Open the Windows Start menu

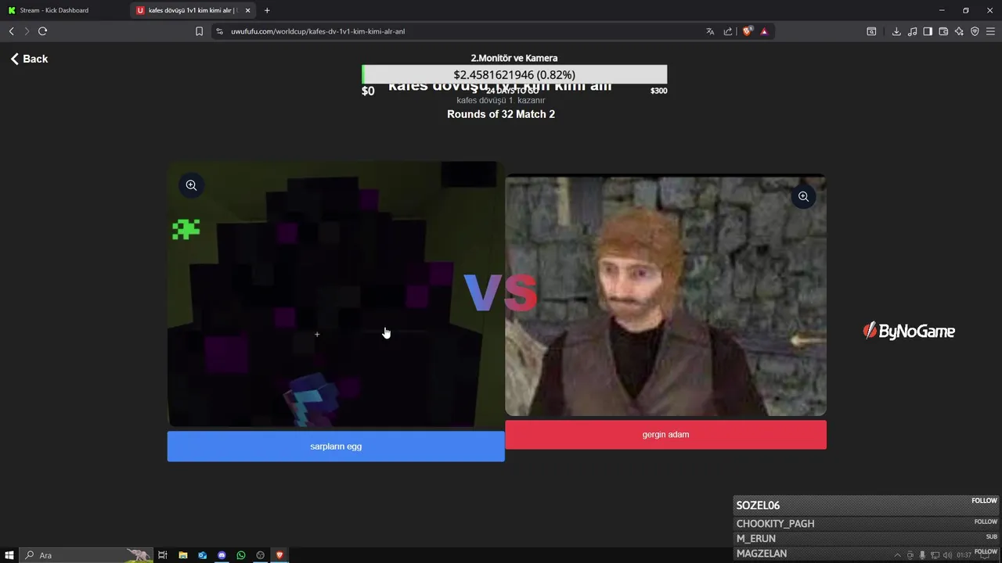pos(9,555)
